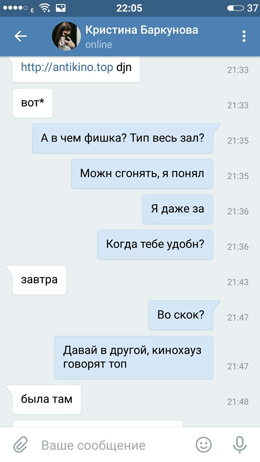
Task: Focus the Ваше сообщение input field
Action: [111, 445]
